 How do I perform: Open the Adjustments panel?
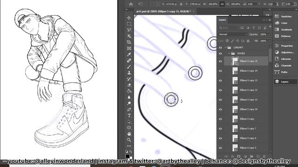click(284, 52)
